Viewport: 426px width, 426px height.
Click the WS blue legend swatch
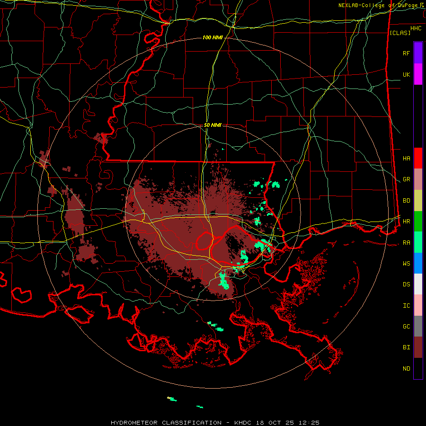point(418,263)
